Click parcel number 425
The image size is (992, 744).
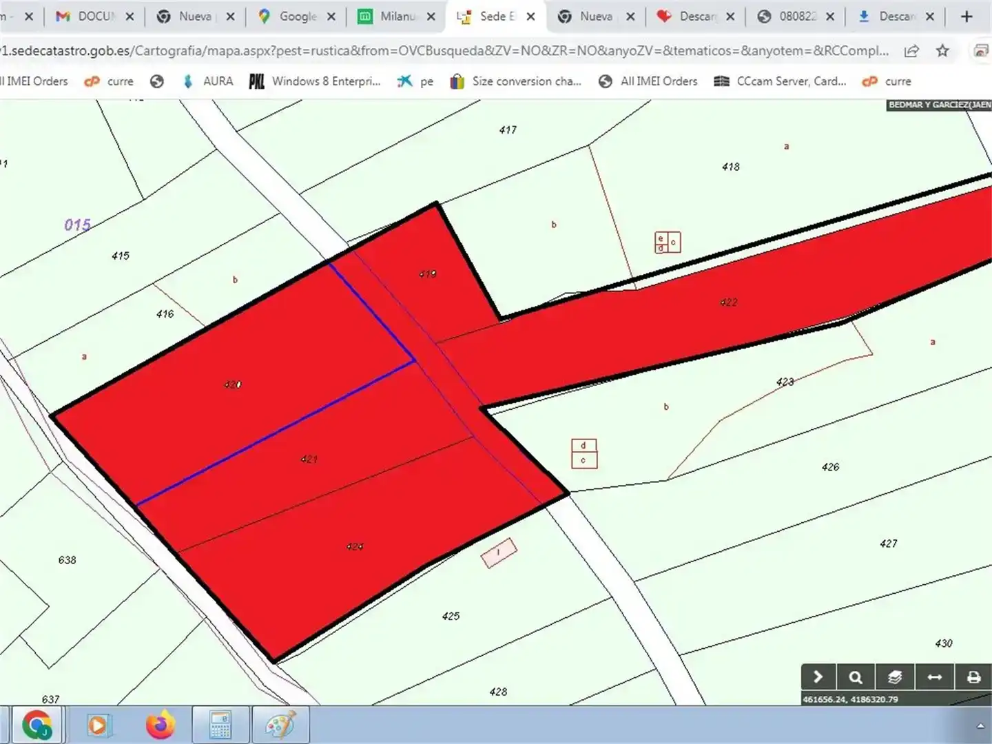tap(451, 616)
